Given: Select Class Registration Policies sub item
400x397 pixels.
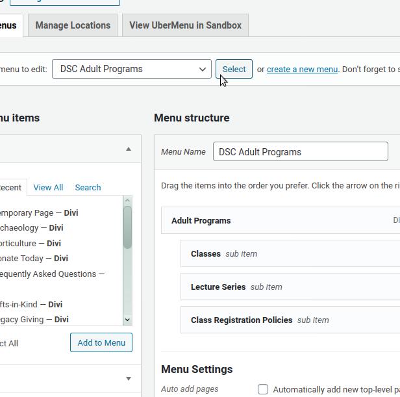Looking at the screenshot, I should coord(290,320).
